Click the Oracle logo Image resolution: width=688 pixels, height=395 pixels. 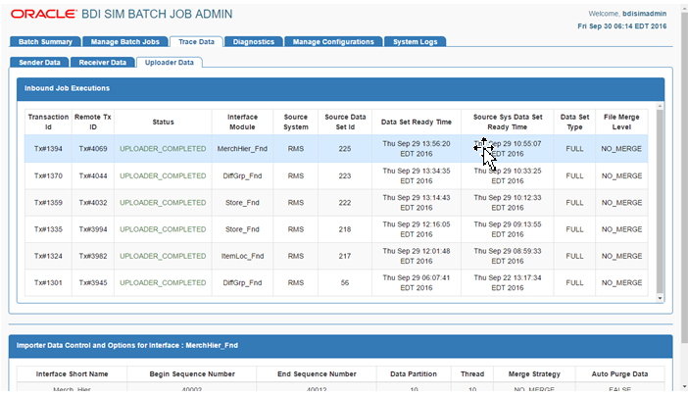coord(43,14)
